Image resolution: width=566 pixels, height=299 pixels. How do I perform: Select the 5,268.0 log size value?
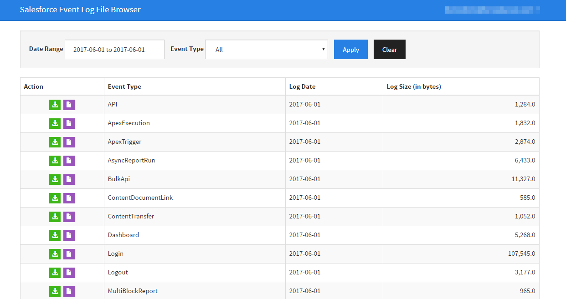525,235
